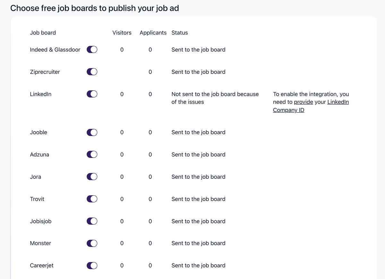
Task: Disable the Monster job board switch
Action: [92, 243]
